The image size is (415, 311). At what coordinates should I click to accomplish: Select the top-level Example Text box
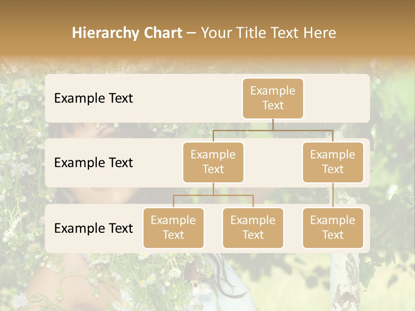pos(273,98)
